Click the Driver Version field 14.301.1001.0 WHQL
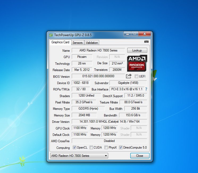 point(109,122)
